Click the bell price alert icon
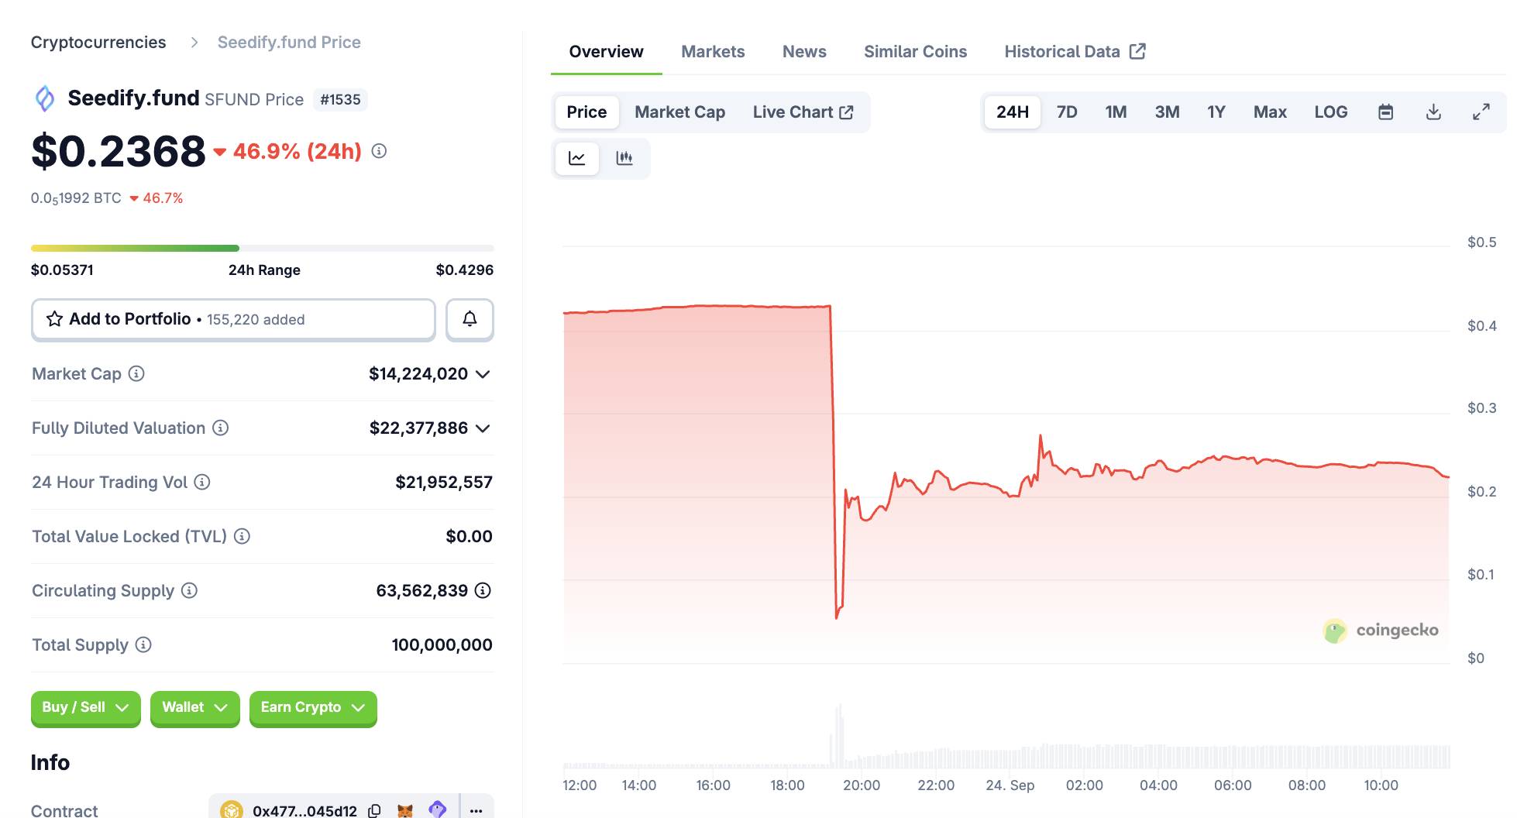Image resolution: width=1517 pixels, height=818 pixels. click(470, 319)
